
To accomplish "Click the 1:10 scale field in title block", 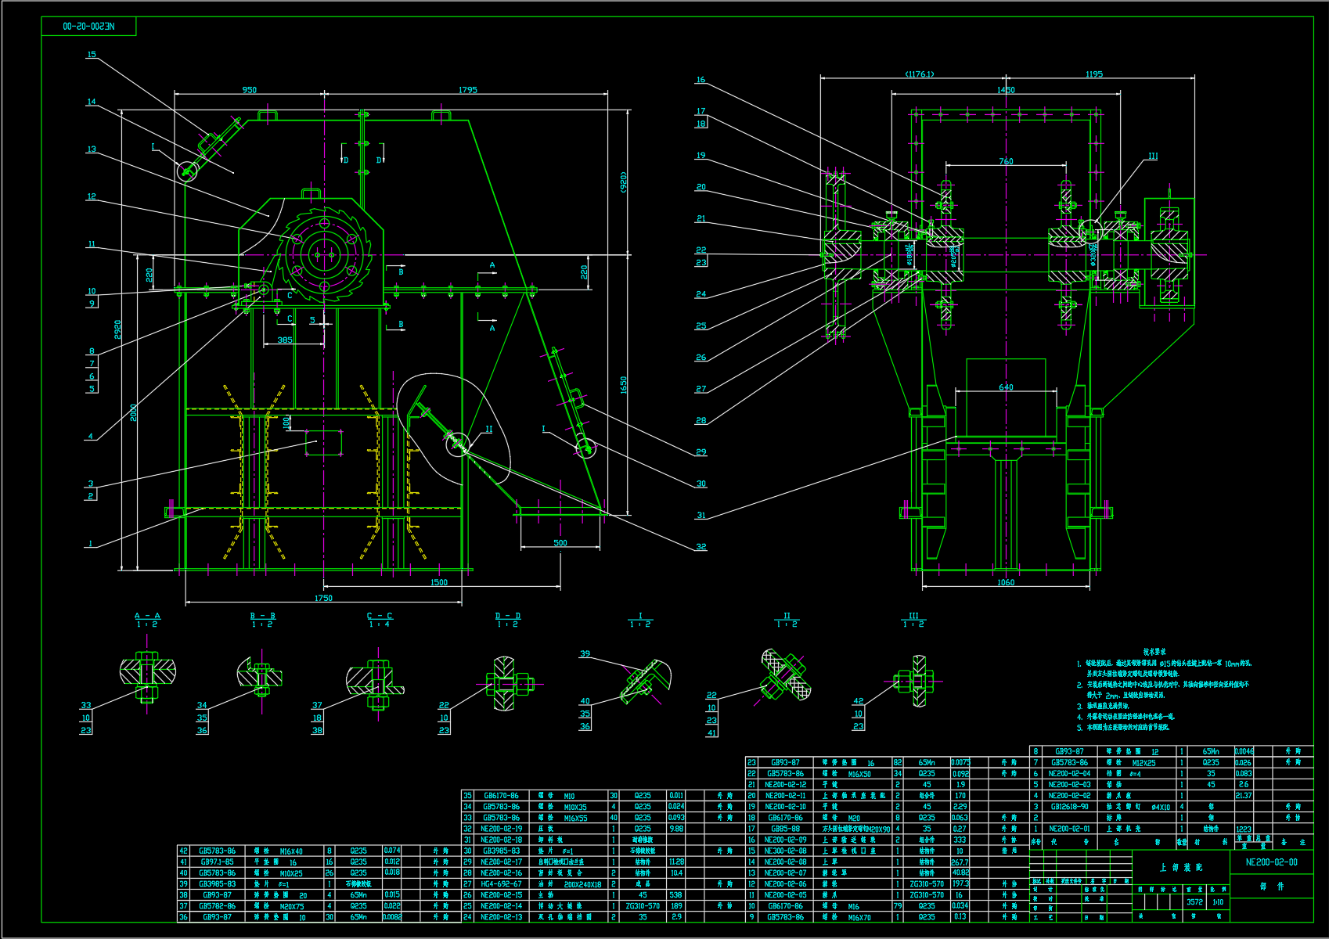I will 1217,902.
